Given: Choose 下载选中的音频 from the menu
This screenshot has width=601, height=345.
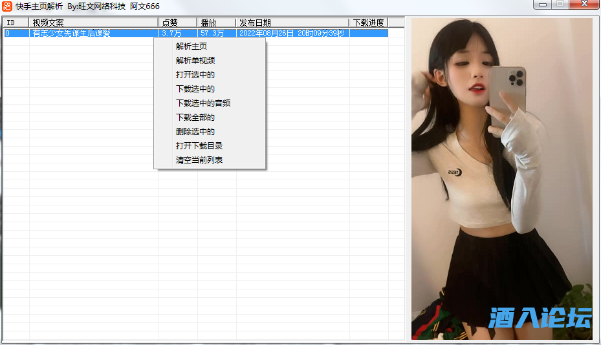Looking at the screenshot, I should (x=203, y=103).
